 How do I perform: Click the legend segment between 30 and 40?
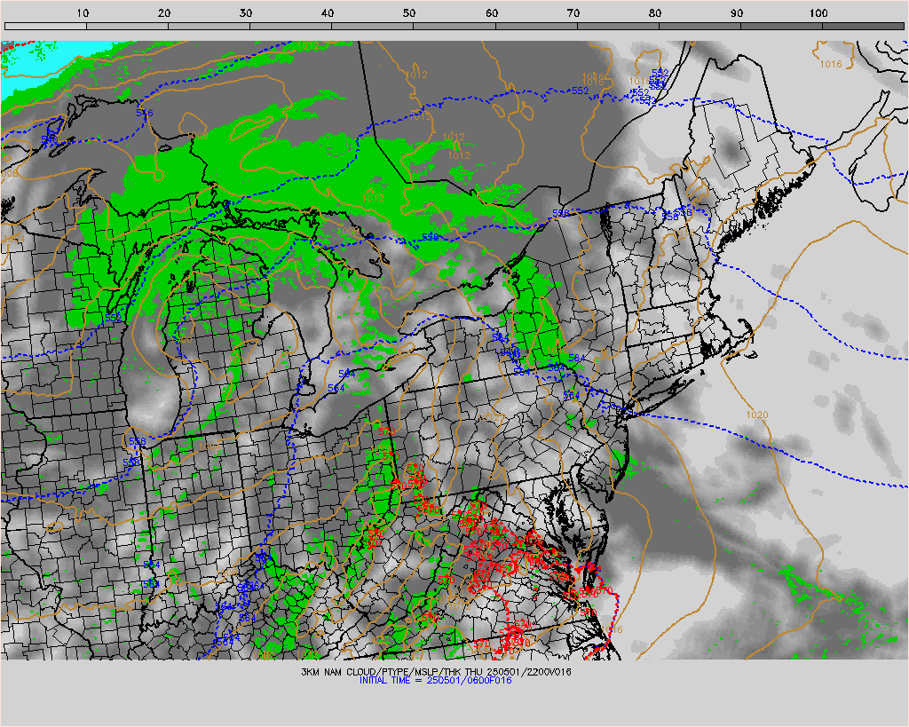[291, 26]
